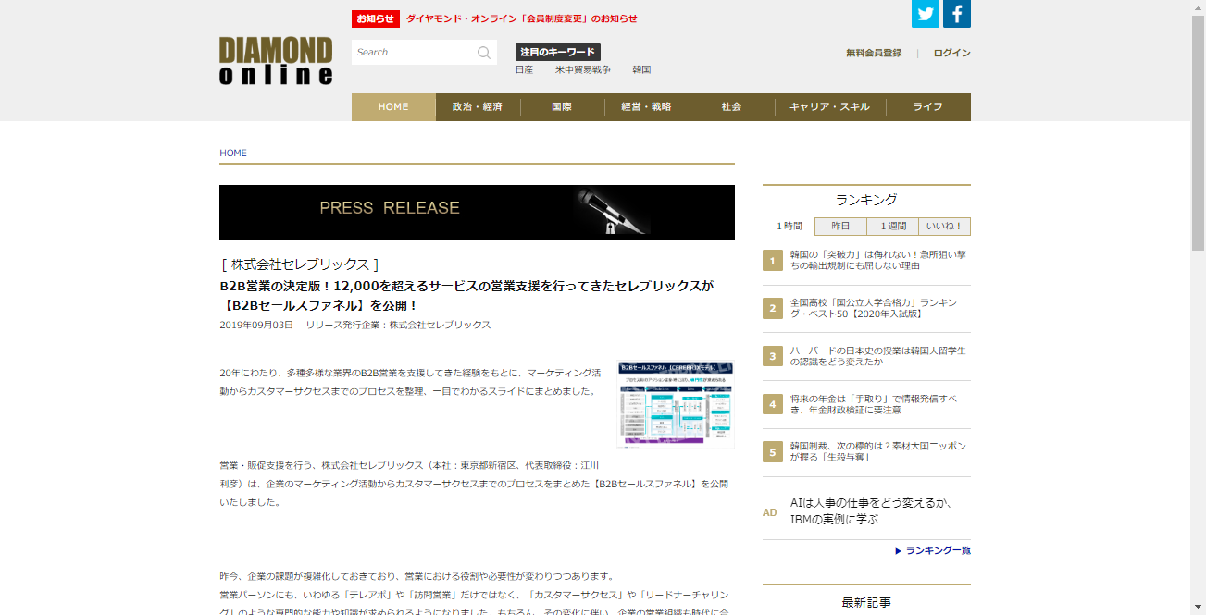
Task: Open the 政治・経済 menu item
Action: 478,107
